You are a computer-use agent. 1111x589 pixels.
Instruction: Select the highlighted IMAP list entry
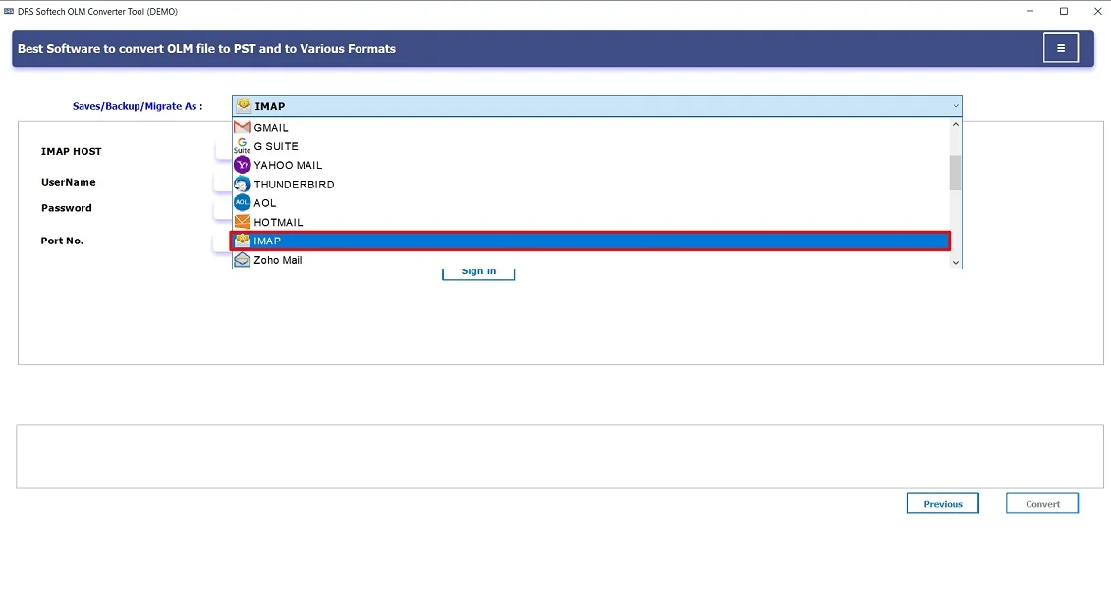point(589,241)
